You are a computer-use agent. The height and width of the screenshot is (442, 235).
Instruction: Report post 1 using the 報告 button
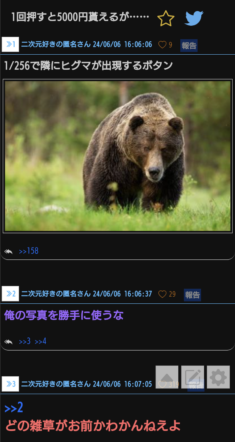189,46
